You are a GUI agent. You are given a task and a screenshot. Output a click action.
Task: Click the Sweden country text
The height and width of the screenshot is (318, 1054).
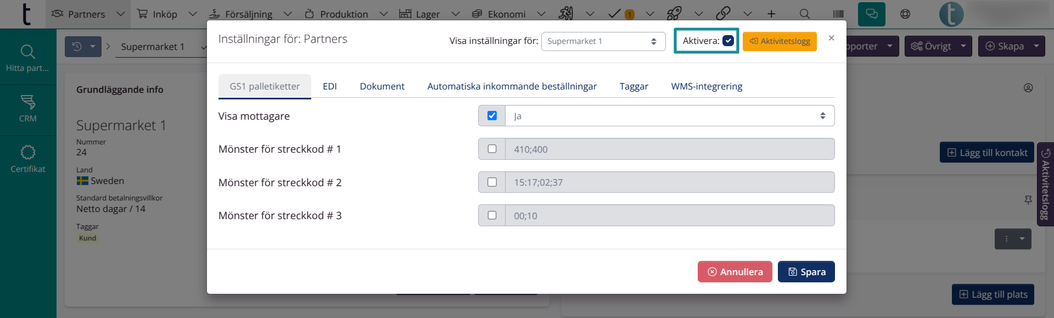point(108,181)
